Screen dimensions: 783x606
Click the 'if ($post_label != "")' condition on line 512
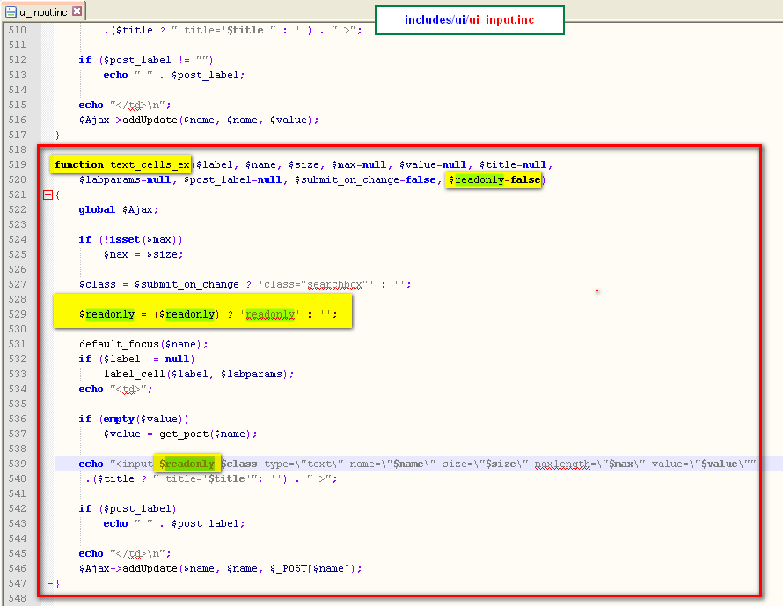(x=146, y=60)
